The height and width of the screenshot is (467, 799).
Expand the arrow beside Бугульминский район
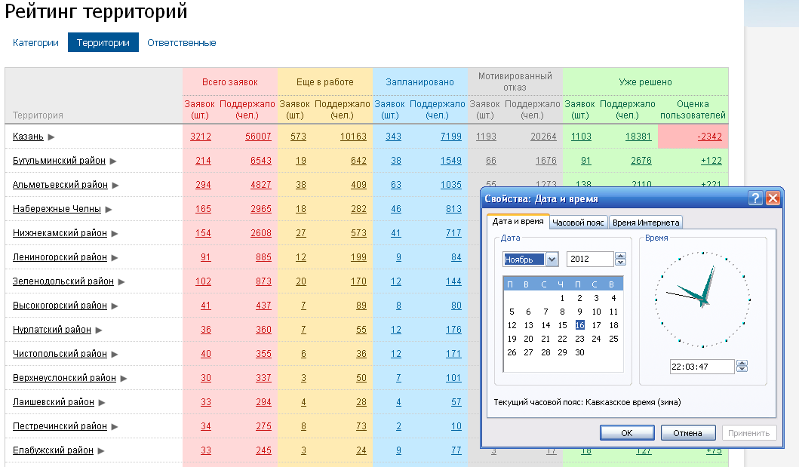(x=113, y=161)
